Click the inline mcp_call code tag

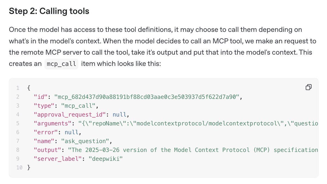pos(61,64)
